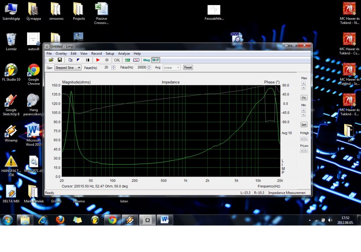Start recording with red play arrow
Viewport: 361px width, 252px height.
point(98,60)
